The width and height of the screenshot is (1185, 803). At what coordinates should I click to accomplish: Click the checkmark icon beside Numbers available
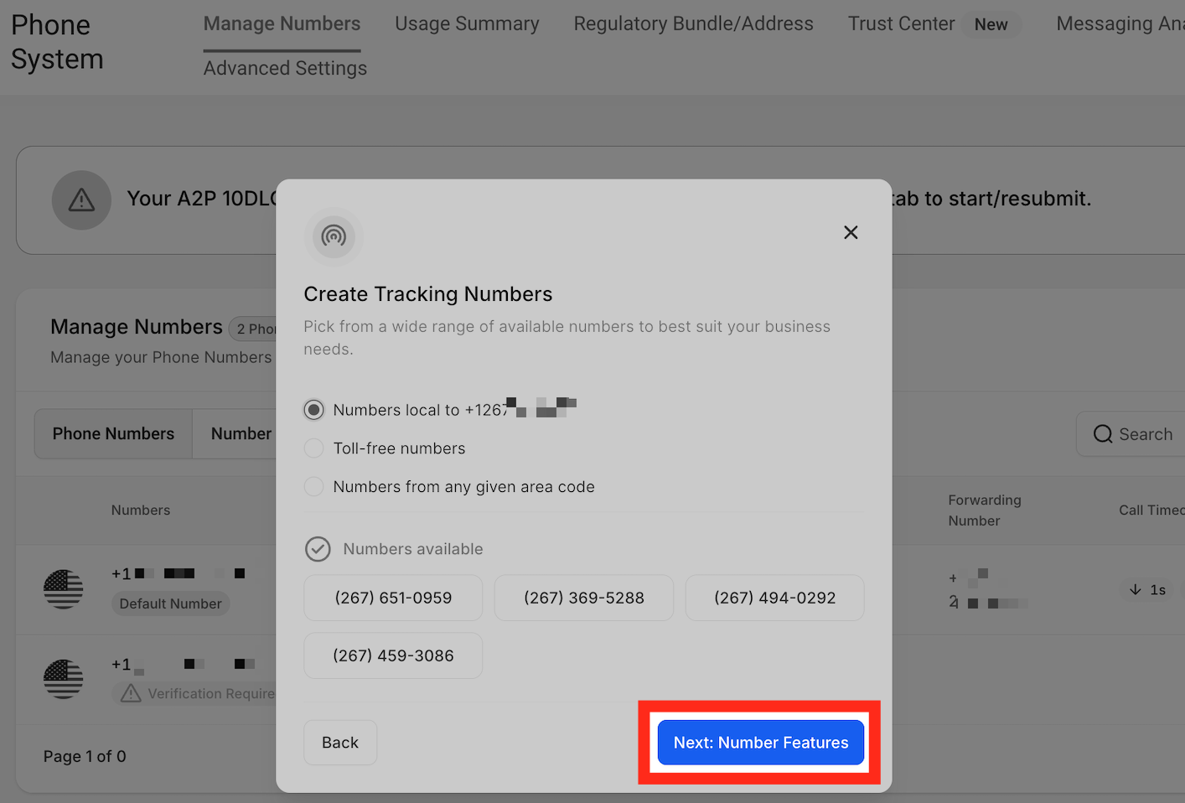(x=318, y=549)
